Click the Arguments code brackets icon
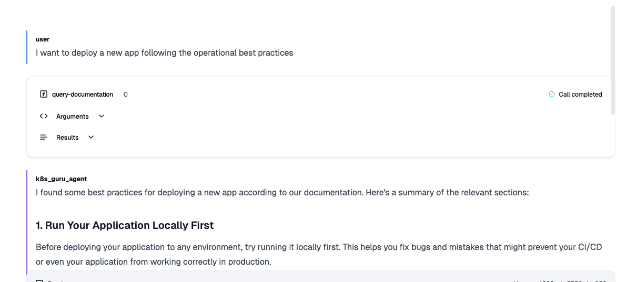Screen dimensions: 617x282 pos(44,117)
